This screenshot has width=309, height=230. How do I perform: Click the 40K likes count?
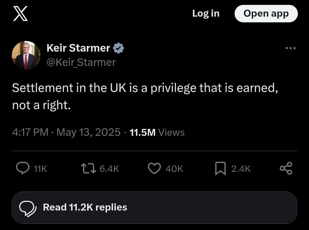(x=174, y=169)
